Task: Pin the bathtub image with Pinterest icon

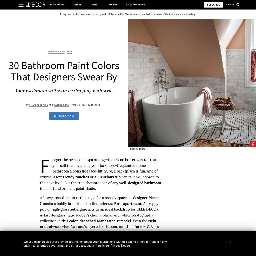Action: 253,144
